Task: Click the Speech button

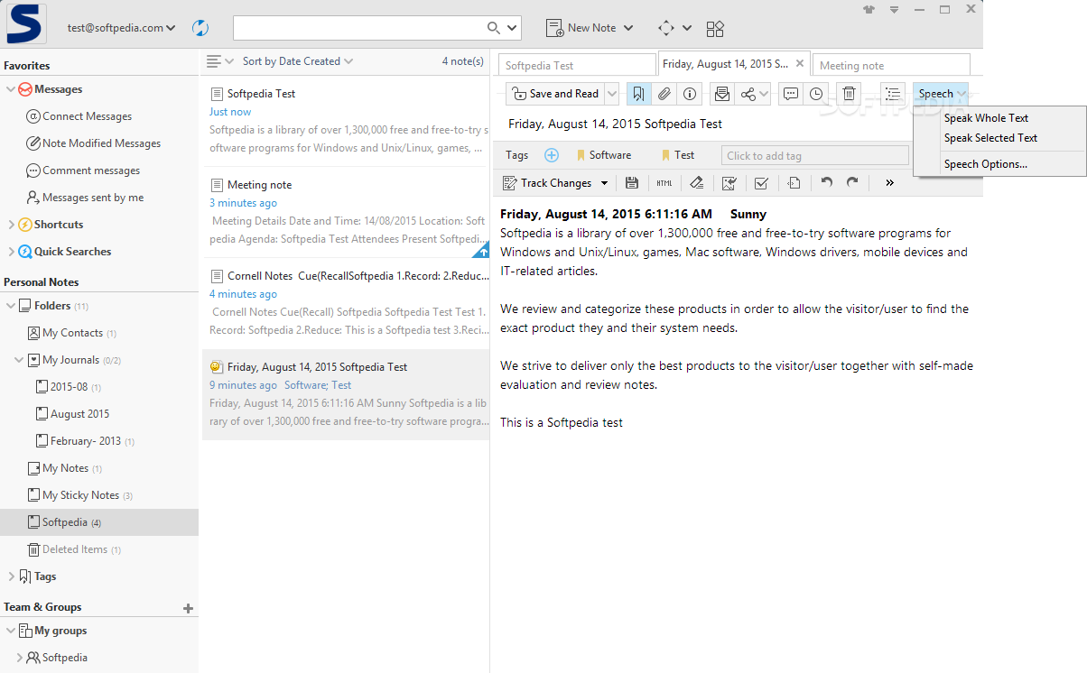Action: [941, 94]
